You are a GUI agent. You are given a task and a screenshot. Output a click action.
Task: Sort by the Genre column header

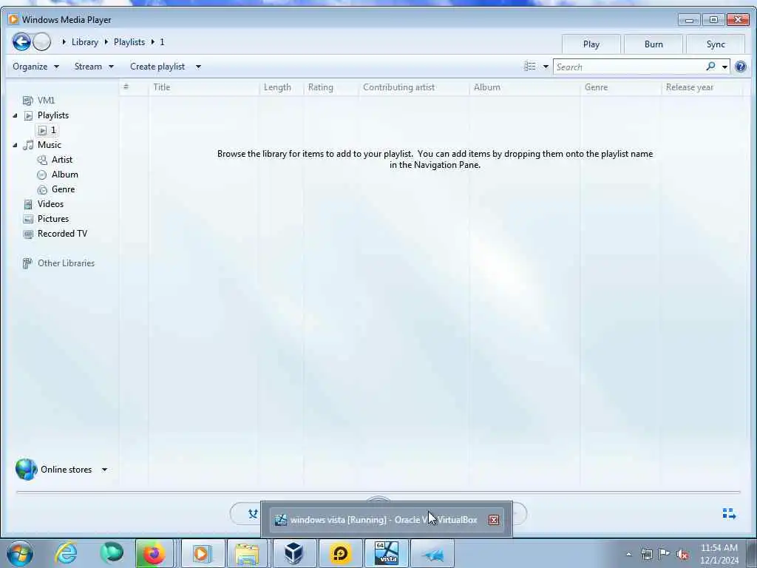pyautogui.click(x=621, y=87)
